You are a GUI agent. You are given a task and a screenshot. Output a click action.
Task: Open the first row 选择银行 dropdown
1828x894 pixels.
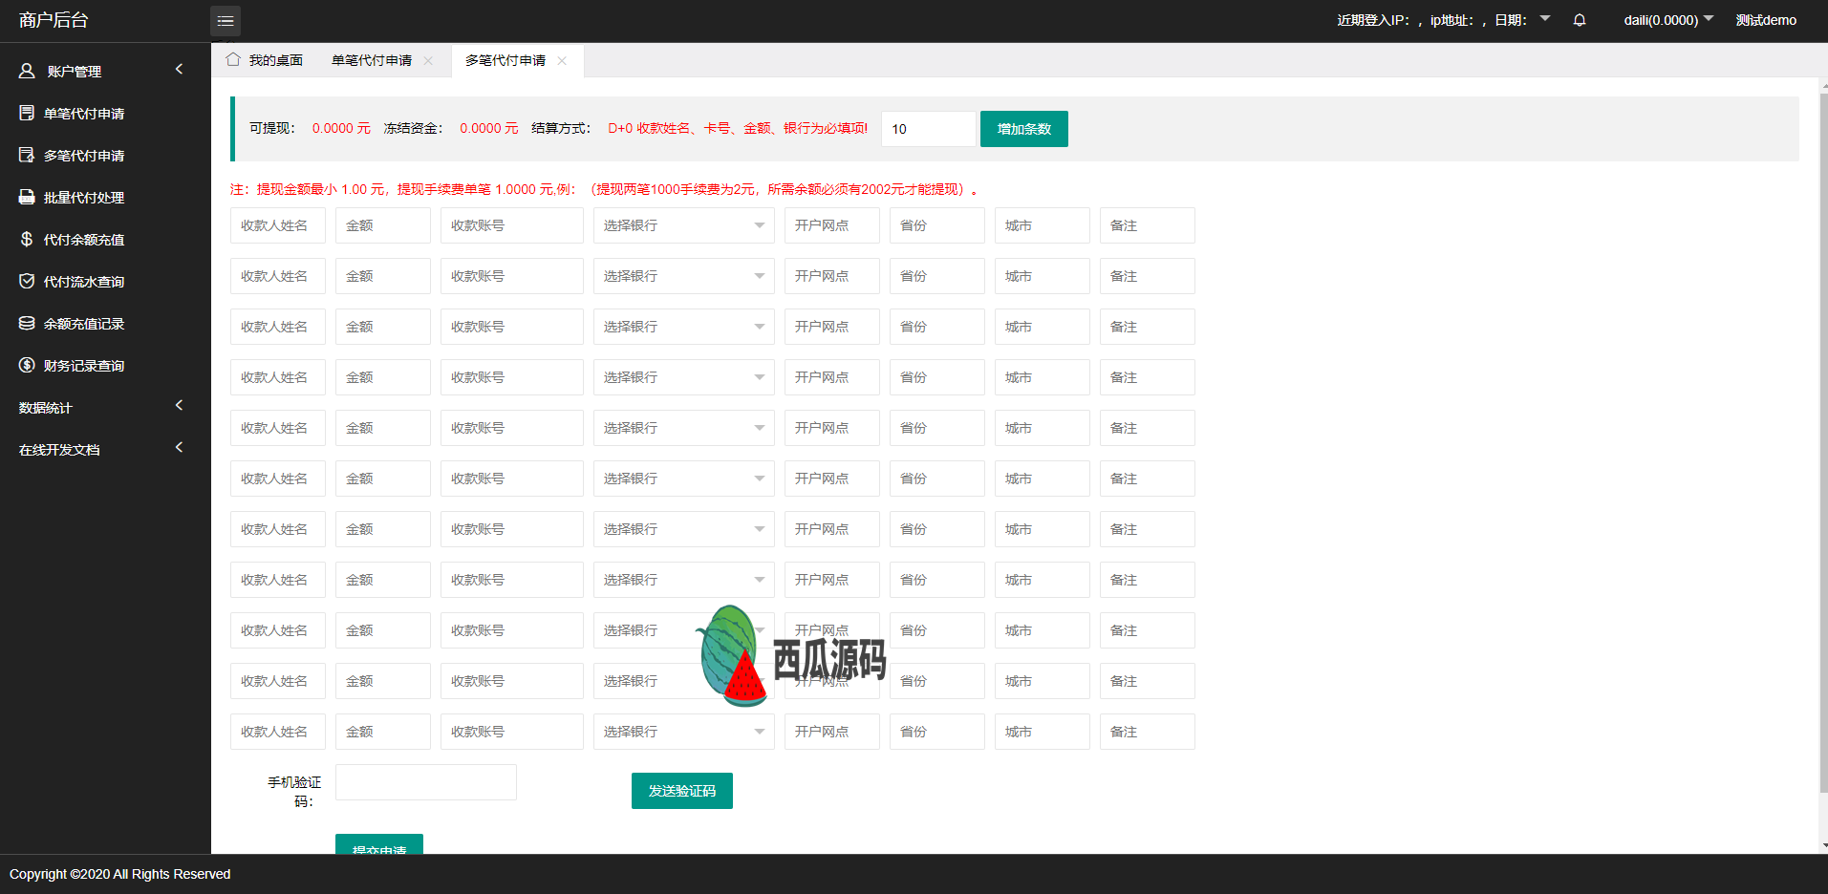(x=684, y=225)
